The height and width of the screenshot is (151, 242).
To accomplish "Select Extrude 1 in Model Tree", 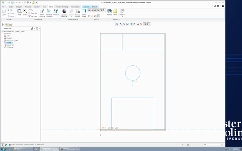I will [x=11, y=47].
